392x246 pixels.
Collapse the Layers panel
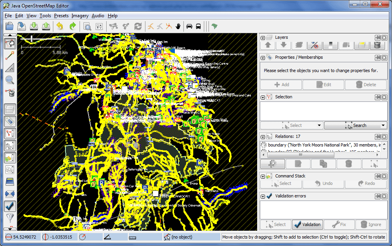pyautogui.click(x=263, y=38)
